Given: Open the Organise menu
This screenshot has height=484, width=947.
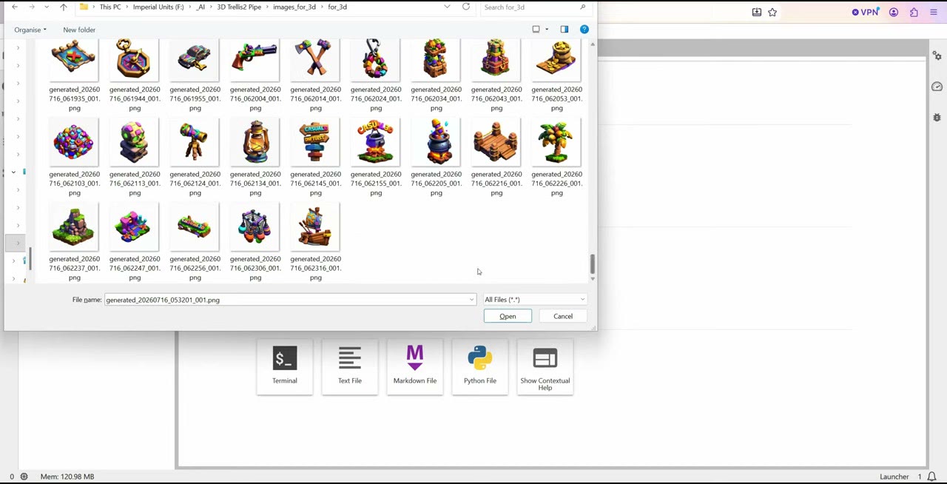Looking at the screenshot, I should (30, 30).
